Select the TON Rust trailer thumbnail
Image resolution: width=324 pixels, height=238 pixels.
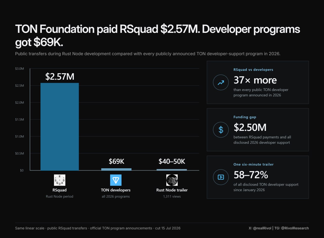tap(172, 180)
